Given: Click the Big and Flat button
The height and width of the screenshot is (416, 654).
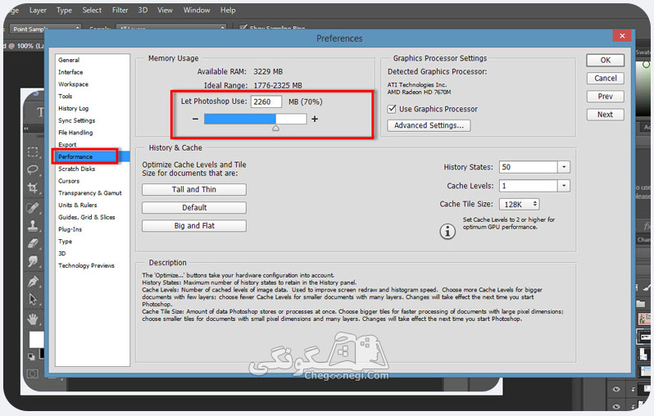Looking at the screenshot, I should point(194,225).
